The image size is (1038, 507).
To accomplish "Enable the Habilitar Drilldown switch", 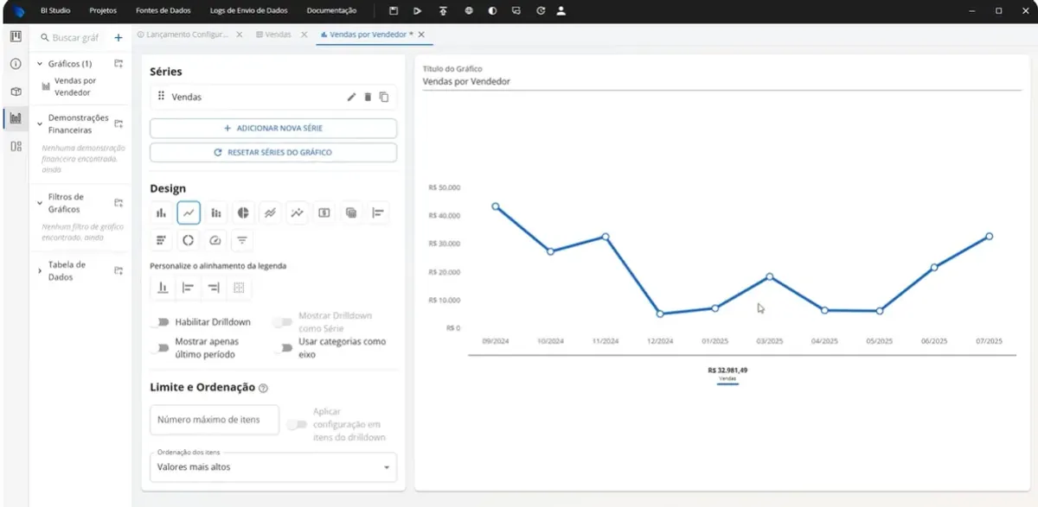I will [x=159, y=322].
